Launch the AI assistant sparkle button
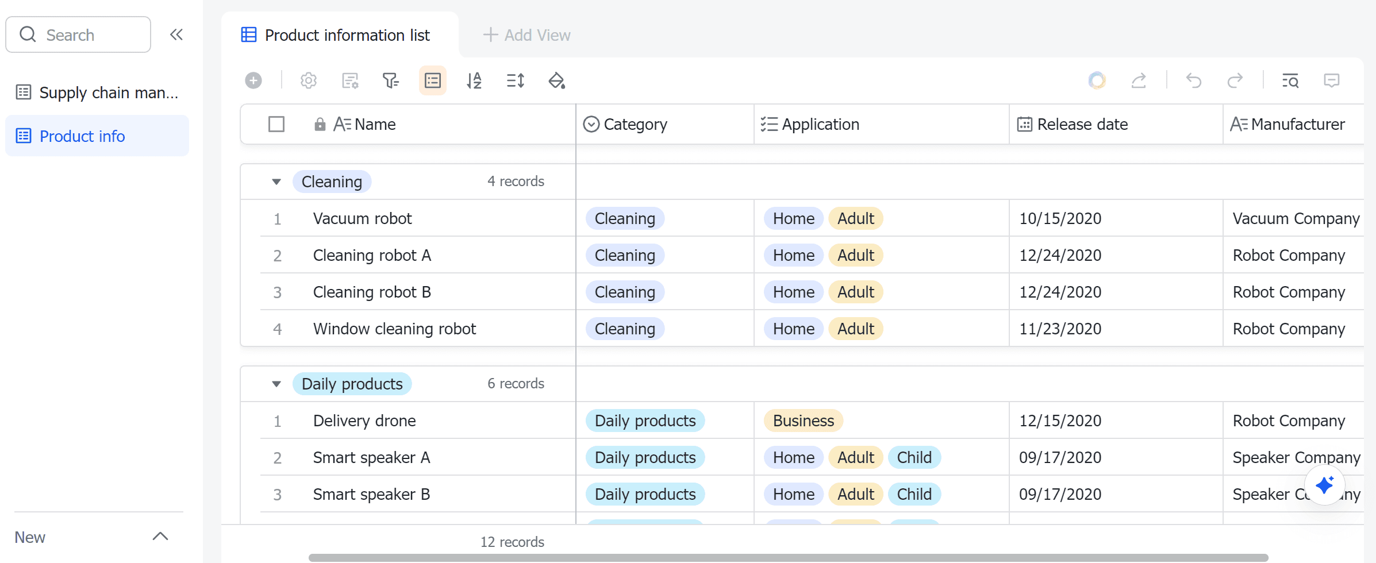Image resolution: width=1376 pixels, height=563 pixels. point(1324,485)
